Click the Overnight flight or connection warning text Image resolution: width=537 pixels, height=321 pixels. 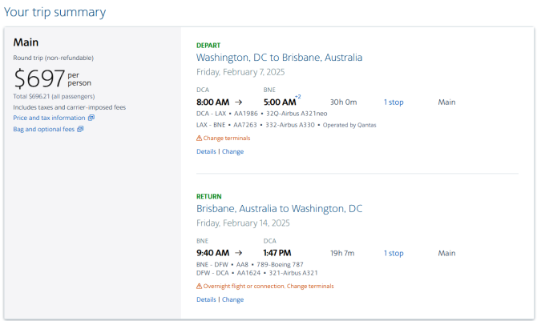click(x=244, y=286)
